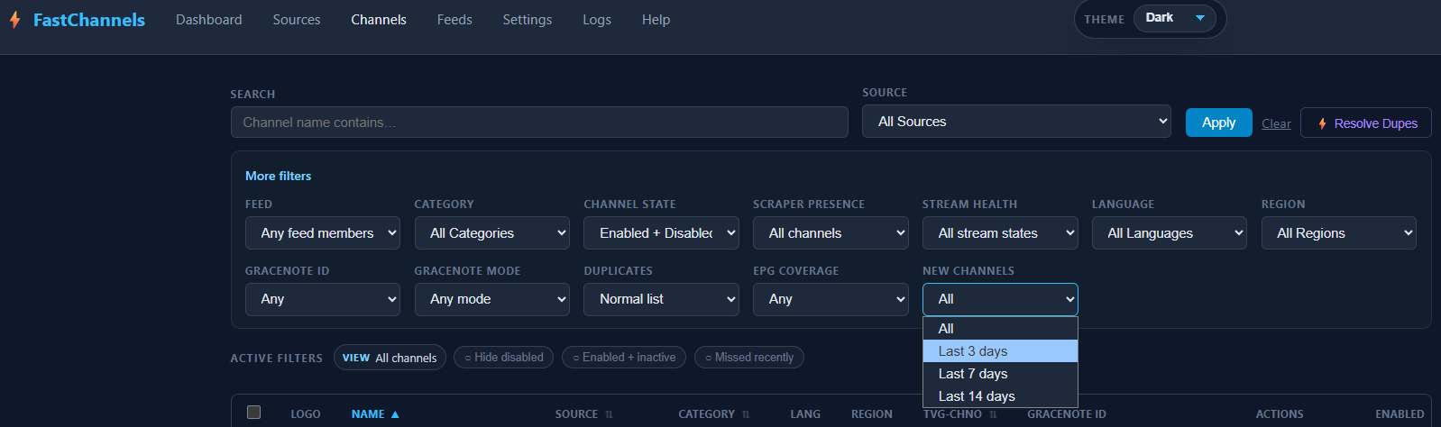Open the Dashboard nav item

(x=208, y=20)
